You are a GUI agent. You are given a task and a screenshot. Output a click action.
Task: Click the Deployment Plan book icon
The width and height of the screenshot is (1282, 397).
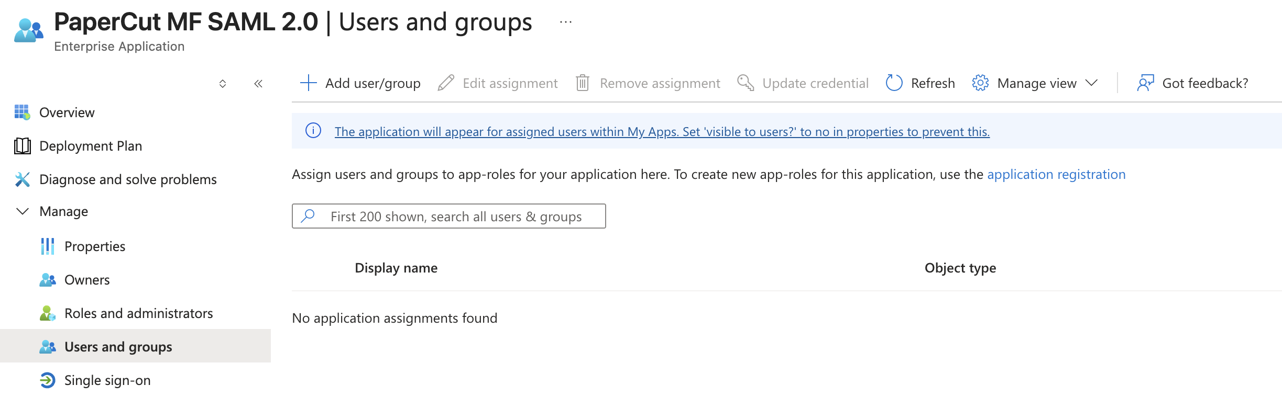click(22, 146)
